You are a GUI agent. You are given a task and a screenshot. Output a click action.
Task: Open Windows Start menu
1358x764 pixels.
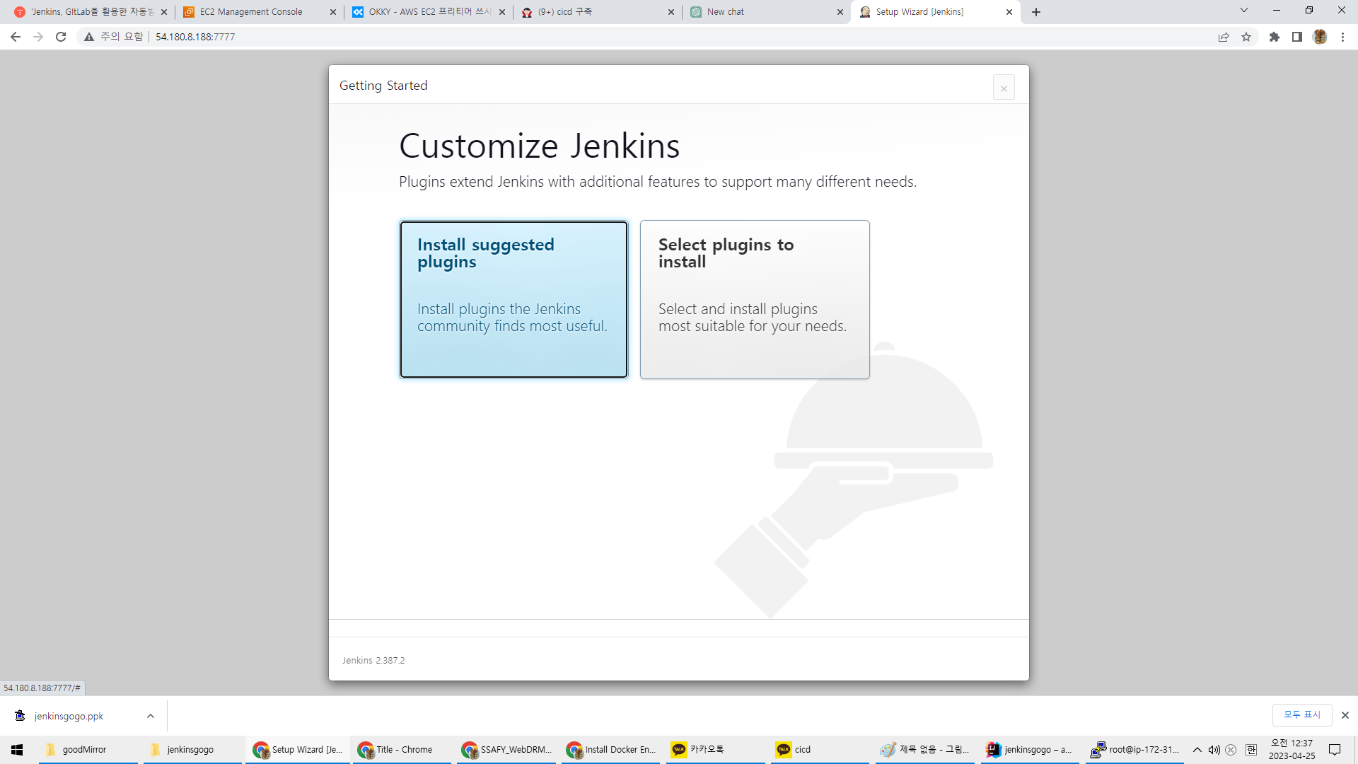(17, 750)
